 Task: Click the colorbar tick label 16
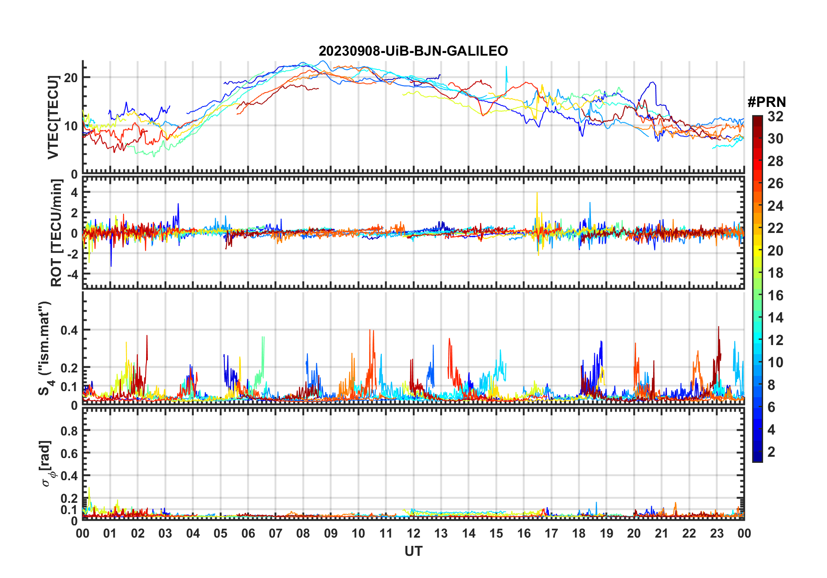775,296
